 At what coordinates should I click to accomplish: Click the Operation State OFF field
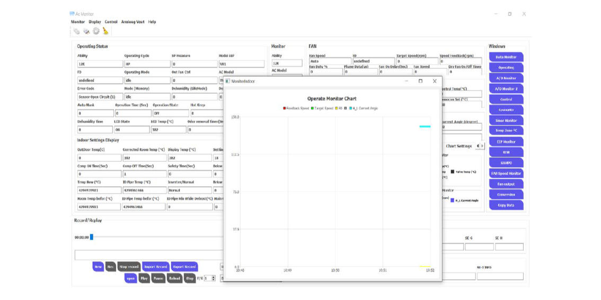click(171, 113)
